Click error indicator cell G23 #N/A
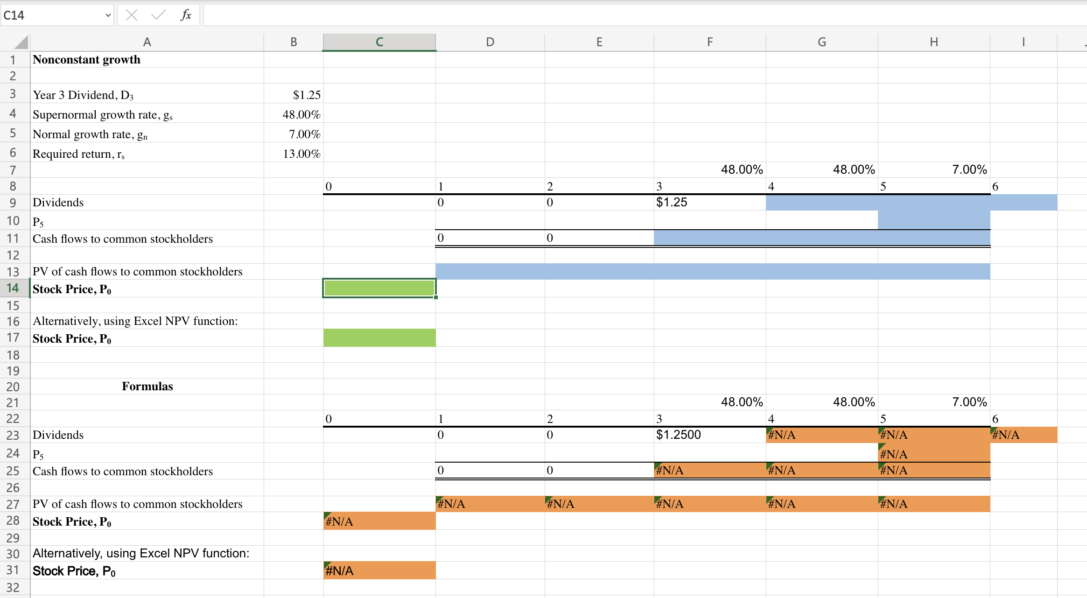Screen dimensions: 1087x598 pyautogui.click(x=821, y=435)
